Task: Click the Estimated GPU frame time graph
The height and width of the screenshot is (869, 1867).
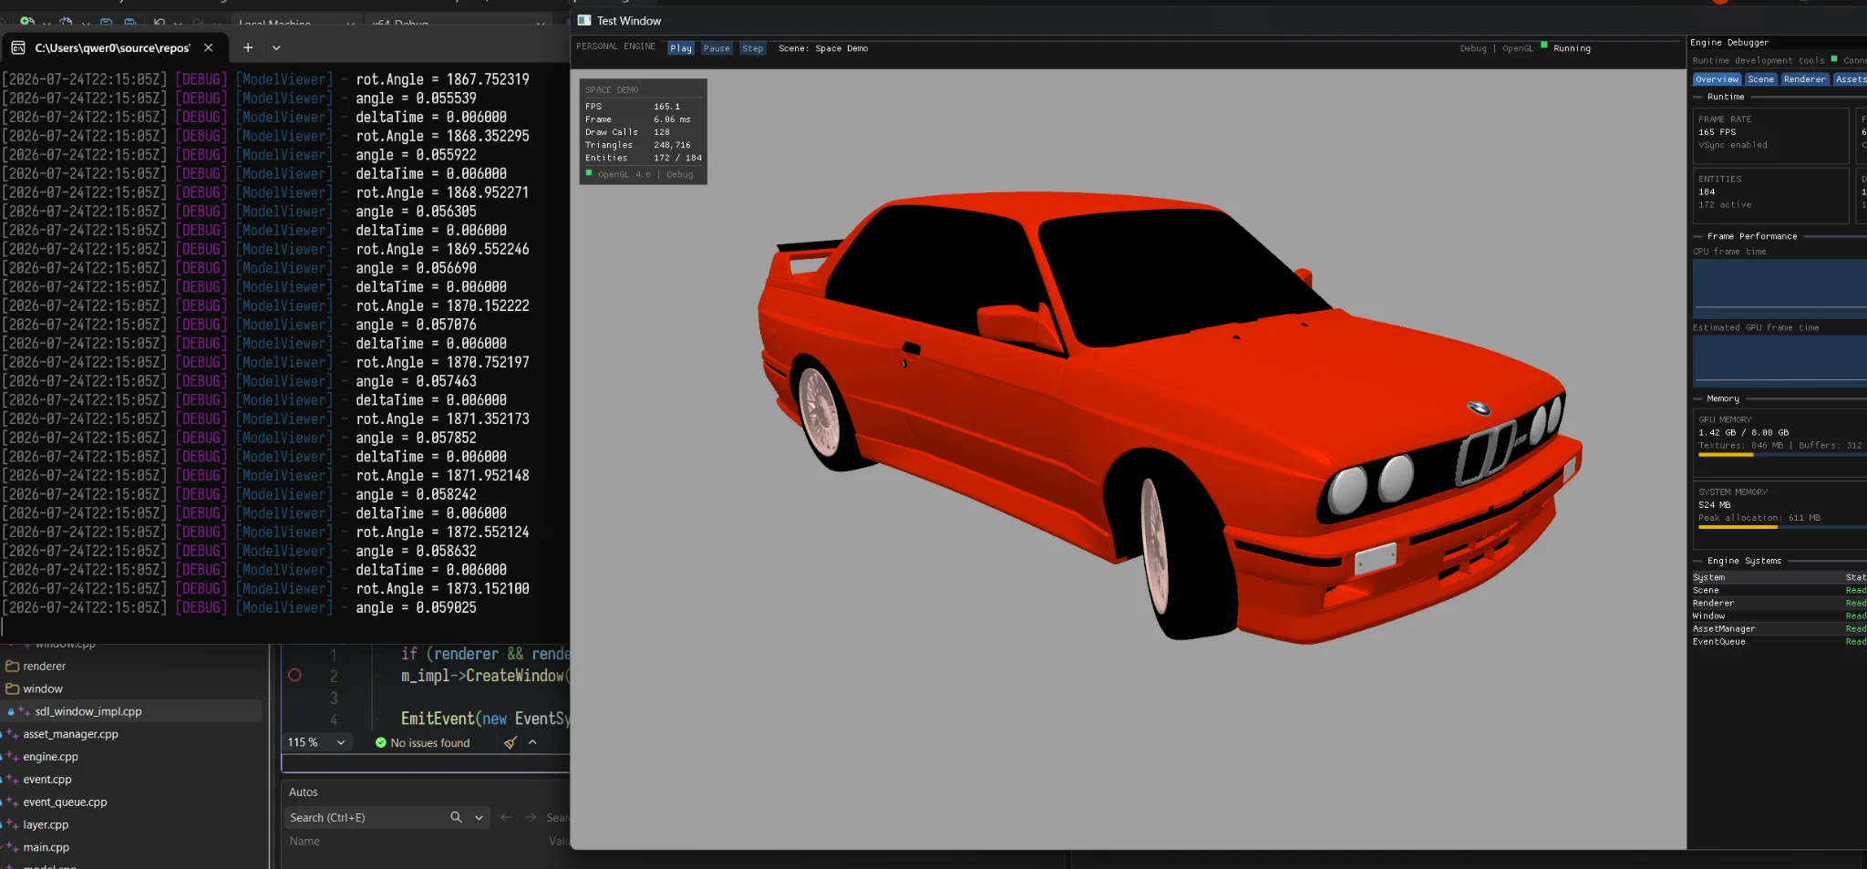Action: (1779, 361)
